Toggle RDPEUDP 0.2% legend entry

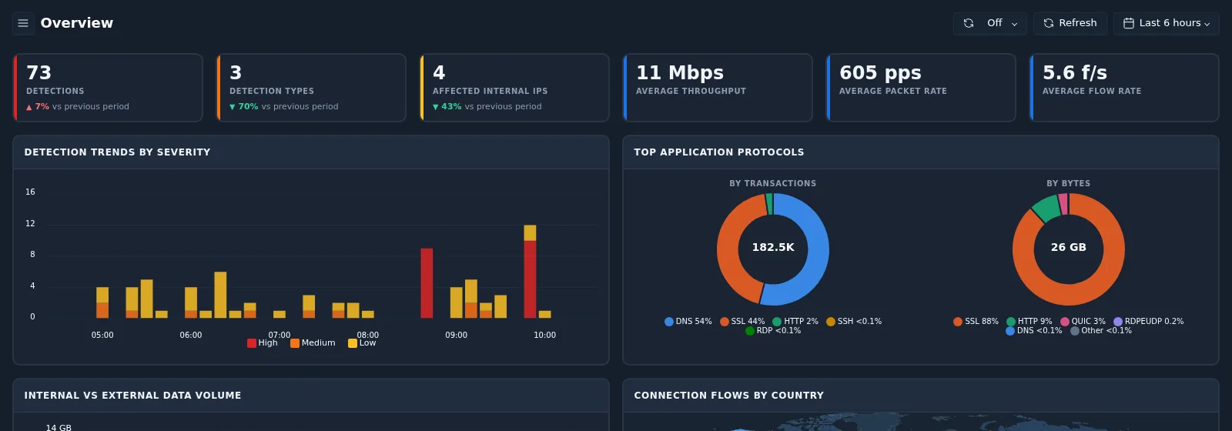(1149, 322)
